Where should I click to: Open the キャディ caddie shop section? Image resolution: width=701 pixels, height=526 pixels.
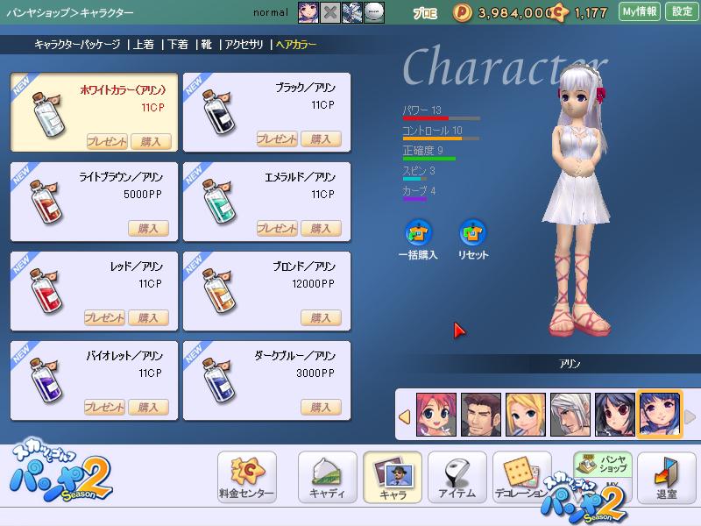[x=327, y=477]
